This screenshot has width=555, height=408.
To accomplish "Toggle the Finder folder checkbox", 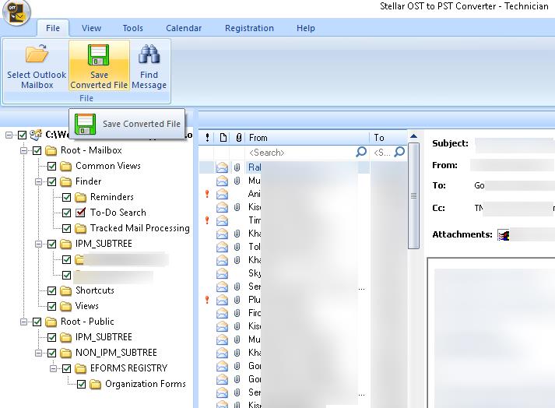I will pyautogui.click(x=51, y=181).
